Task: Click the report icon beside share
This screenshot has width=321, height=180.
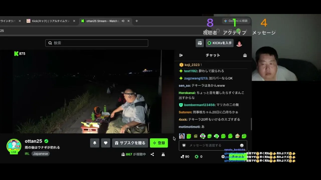Action: point(163,154)
